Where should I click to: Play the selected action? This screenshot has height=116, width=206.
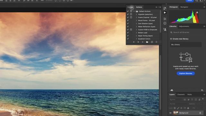[143, 42]
